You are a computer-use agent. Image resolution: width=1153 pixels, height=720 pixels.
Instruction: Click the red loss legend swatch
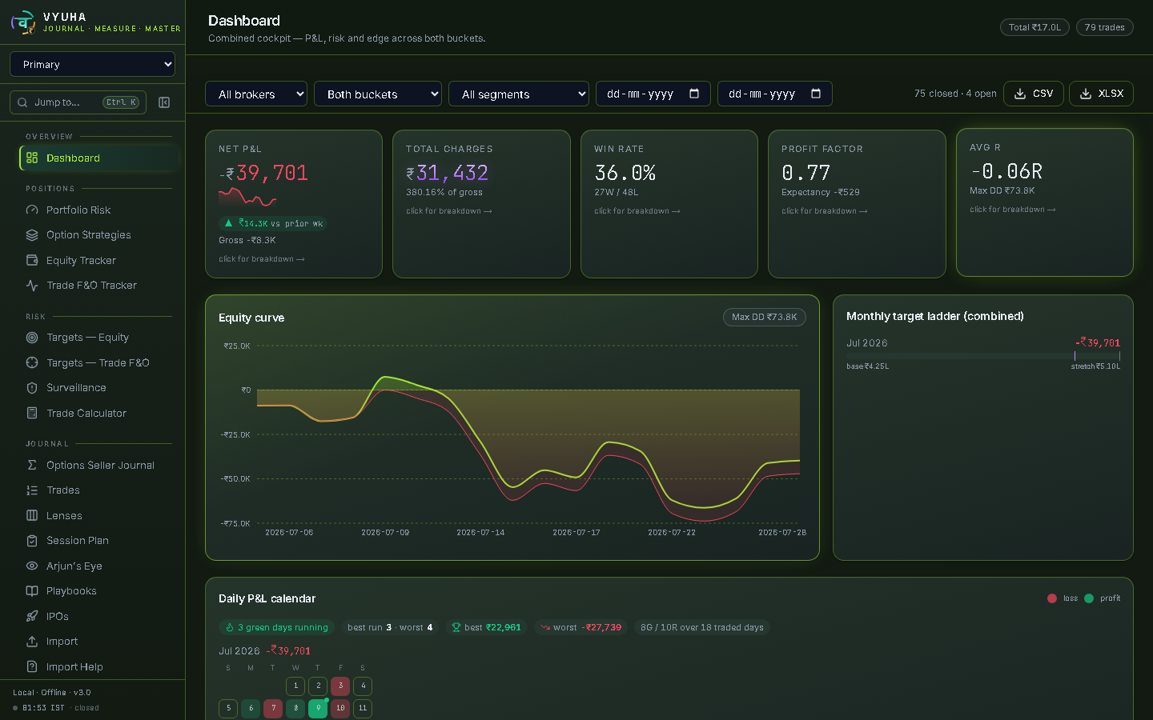click(x=1052, y=598)
